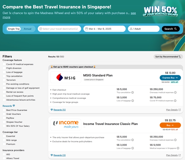Image resolution: width=185 pixels, height=160 pixels.
Task: Tick Shopee Voucher checkbox
Action: pyautogui.click(x=4, y=122)
